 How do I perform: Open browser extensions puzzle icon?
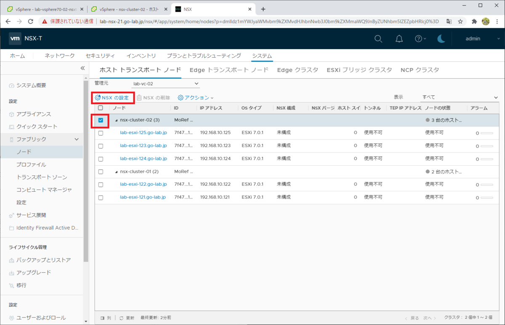tap(474, 21)
